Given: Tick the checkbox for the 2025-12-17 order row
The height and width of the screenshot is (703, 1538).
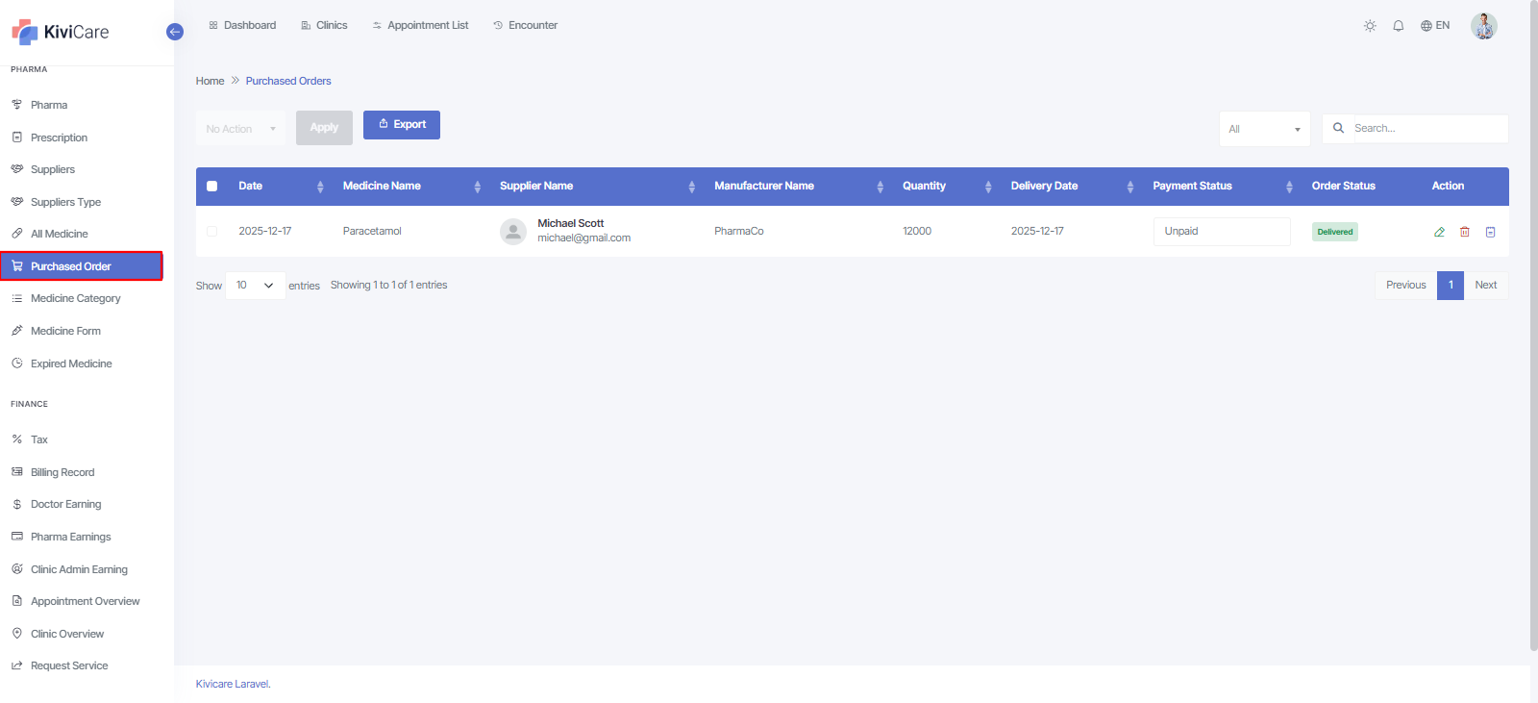Looking at the screenshot, I should click(212, 231).
